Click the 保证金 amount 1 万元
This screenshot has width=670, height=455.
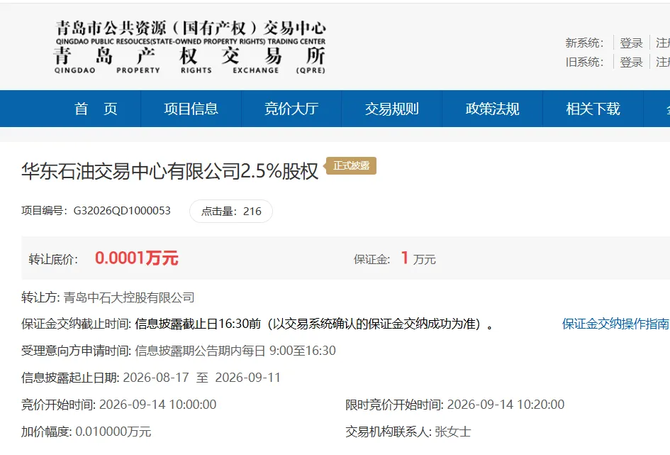click(418, 258)
